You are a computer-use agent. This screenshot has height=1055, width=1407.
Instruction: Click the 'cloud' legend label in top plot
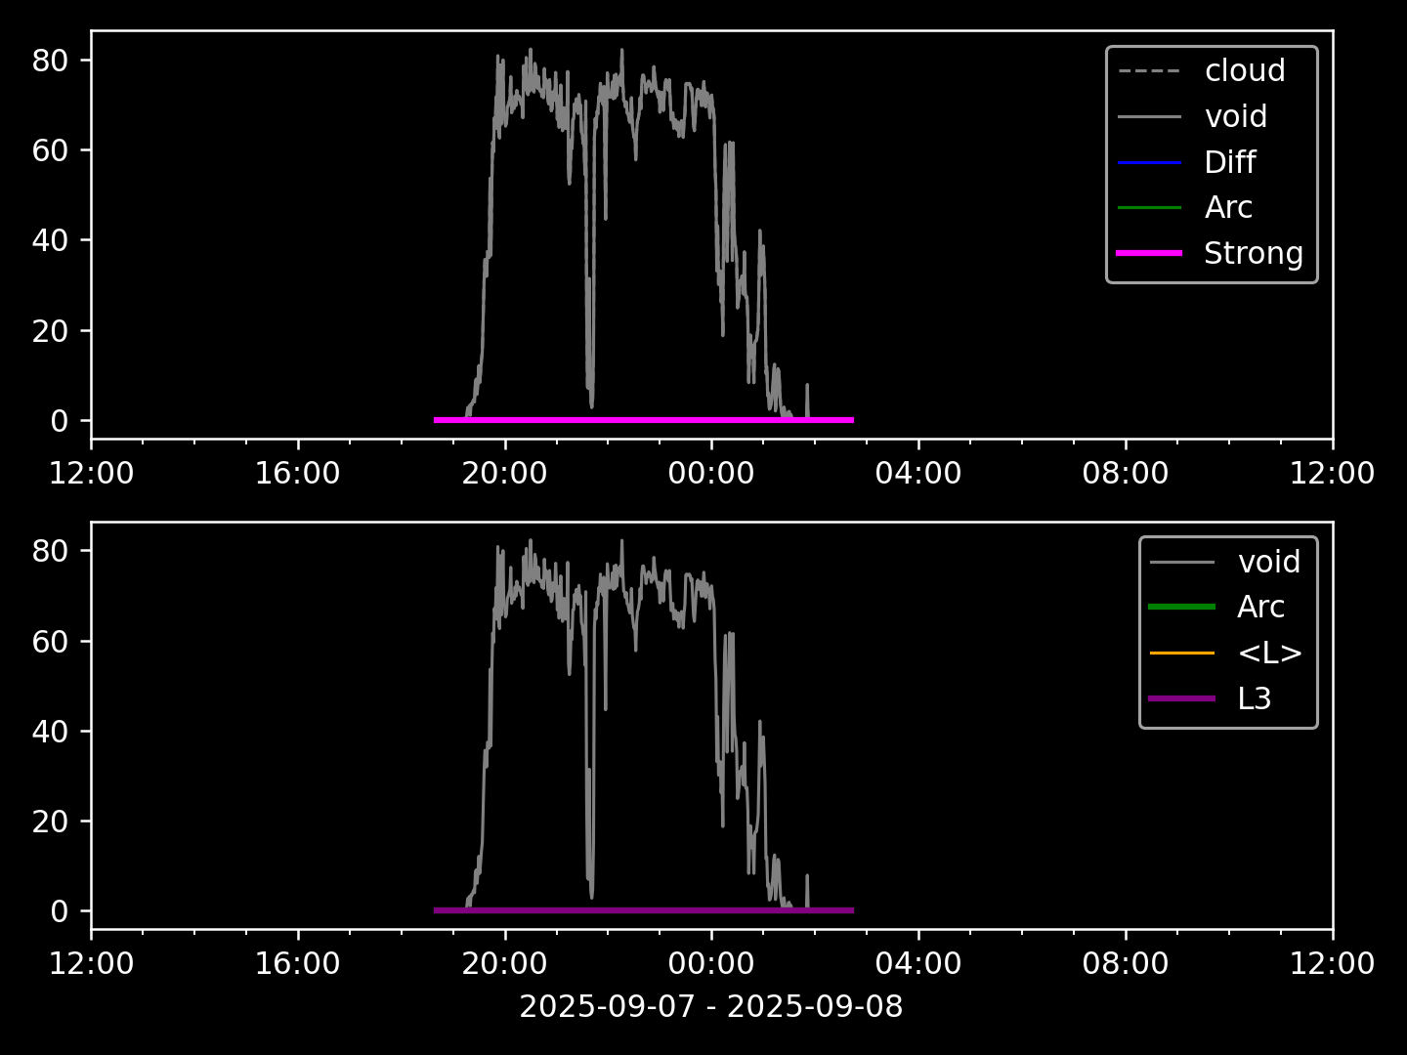tap(1244, 70)
